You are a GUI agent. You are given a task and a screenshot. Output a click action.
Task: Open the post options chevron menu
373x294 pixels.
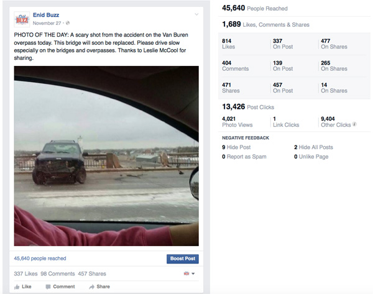tap(197, 14)
